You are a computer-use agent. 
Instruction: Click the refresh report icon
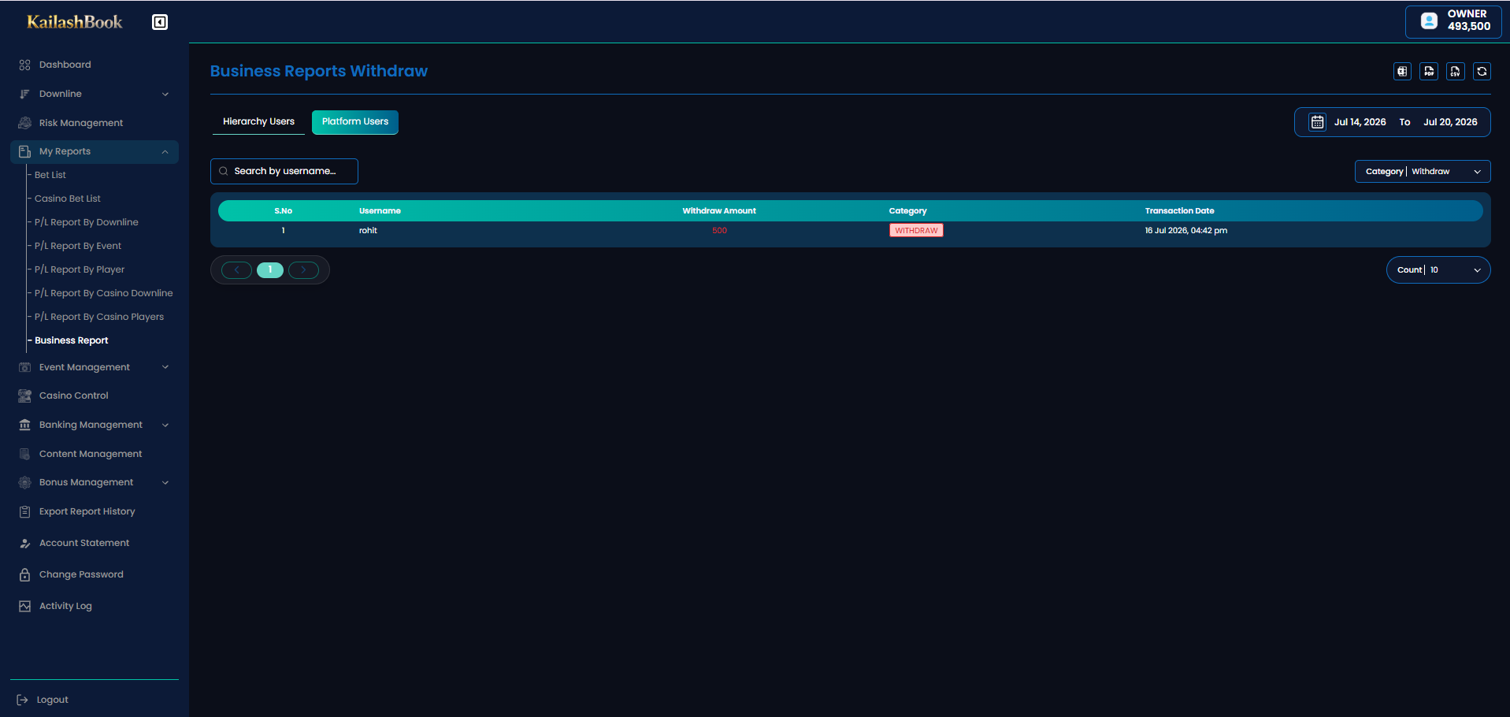1482,71
